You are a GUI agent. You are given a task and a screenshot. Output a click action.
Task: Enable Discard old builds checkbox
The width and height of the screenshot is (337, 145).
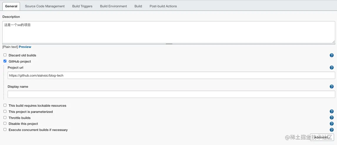5,55
